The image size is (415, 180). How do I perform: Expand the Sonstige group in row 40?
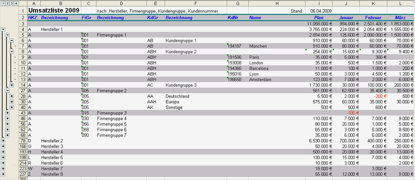(x=12, y=107)
